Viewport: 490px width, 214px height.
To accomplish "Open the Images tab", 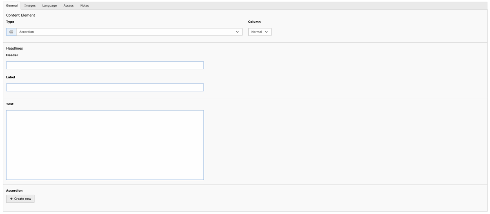I will (30, 5).
